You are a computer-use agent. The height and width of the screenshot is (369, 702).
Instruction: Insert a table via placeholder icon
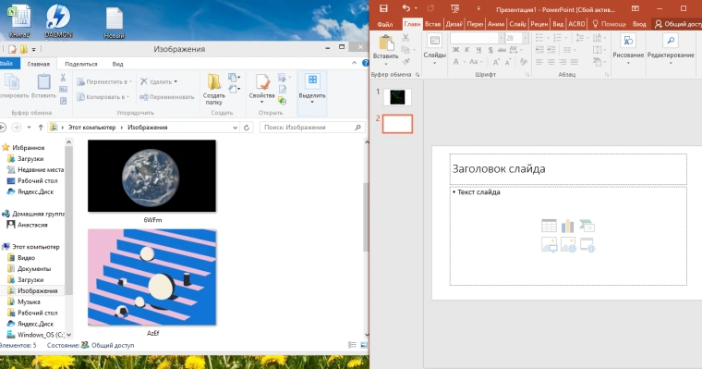click(549, 226)
